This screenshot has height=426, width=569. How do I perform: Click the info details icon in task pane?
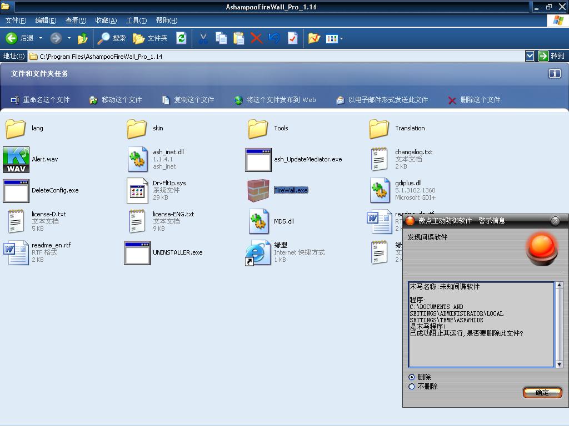click(x=555, y=74)
